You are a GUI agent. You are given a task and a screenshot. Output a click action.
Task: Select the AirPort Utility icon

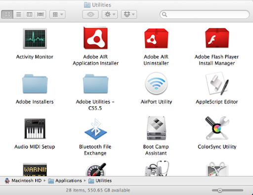click(156, 83)
